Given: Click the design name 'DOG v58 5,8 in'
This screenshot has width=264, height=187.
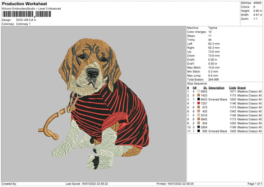Looking at the screenshot, I should tap(26, 20).
